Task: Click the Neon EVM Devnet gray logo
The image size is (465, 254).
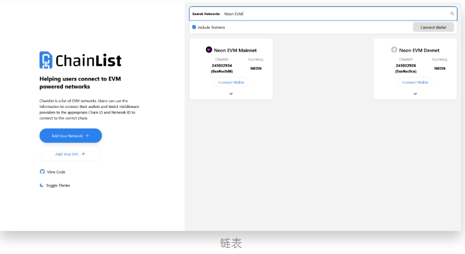Action: click(x=394, y=49)
